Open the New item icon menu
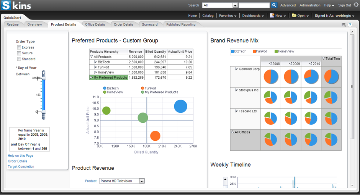The height and width of the screenshot is (195, 360). 278,16
